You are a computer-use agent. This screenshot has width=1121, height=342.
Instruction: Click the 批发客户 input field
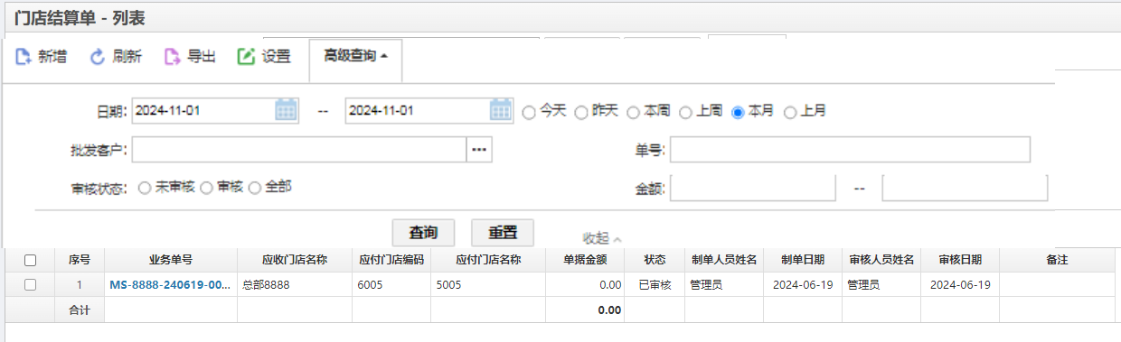(x=299, y=150)
